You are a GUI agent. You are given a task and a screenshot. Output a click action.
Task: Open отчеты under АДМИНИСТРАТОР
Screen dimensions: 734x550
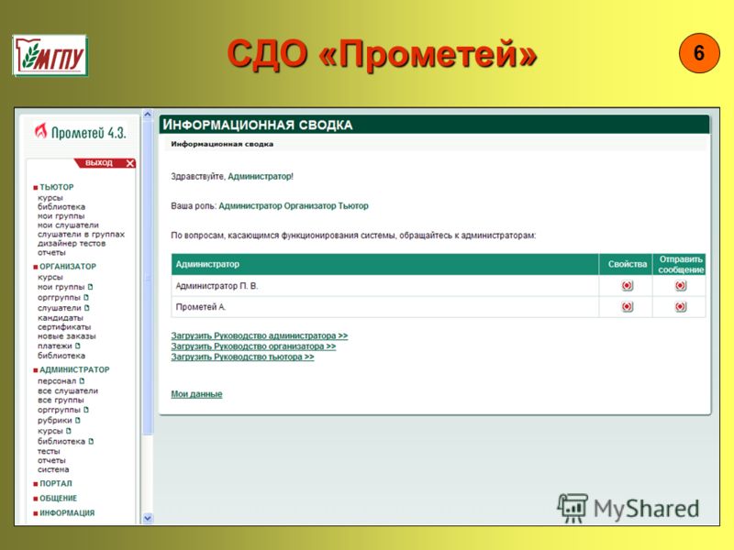(x=51, y=461)
